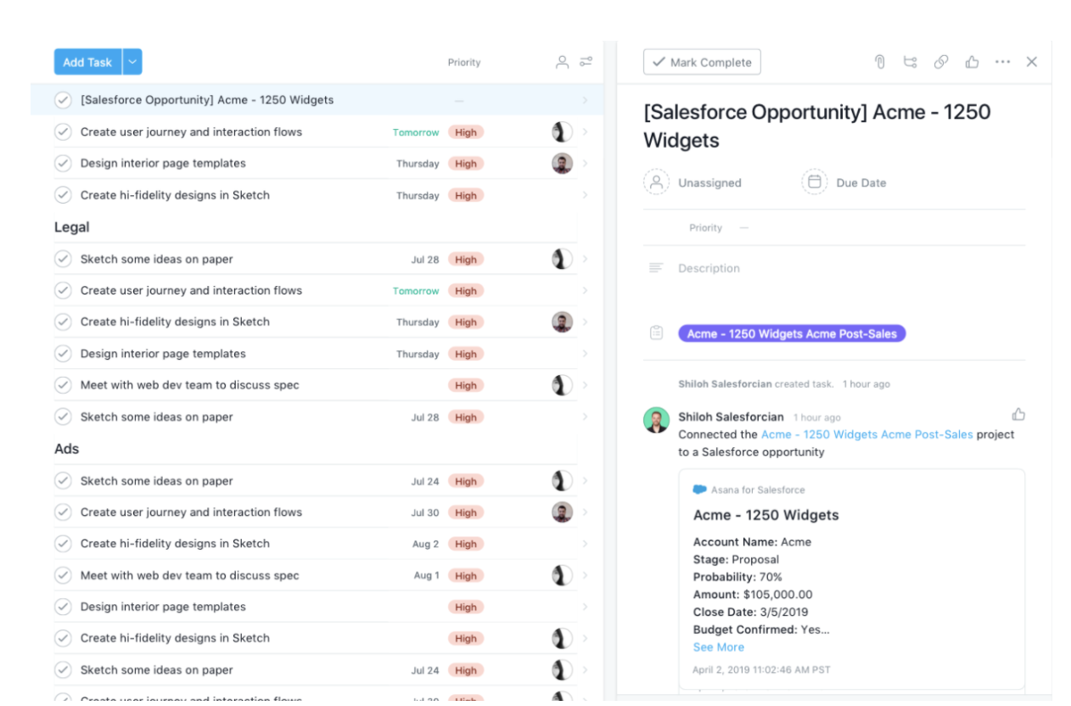
Task: Click the chevron on the Aug 2 task row
Action: [585, 544]
